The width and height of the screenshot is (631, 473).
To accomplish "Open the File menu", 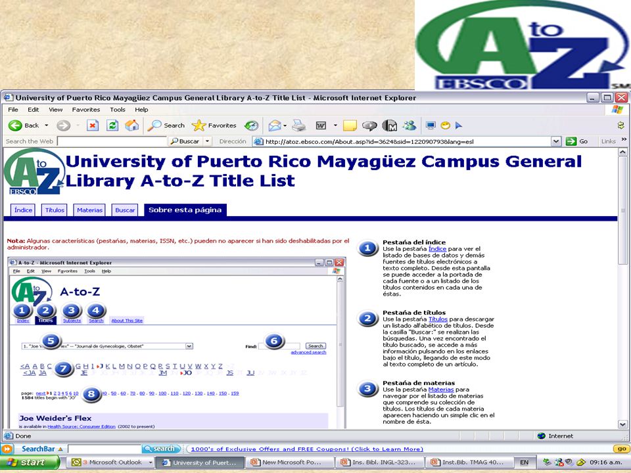I will tap(13, 110).
